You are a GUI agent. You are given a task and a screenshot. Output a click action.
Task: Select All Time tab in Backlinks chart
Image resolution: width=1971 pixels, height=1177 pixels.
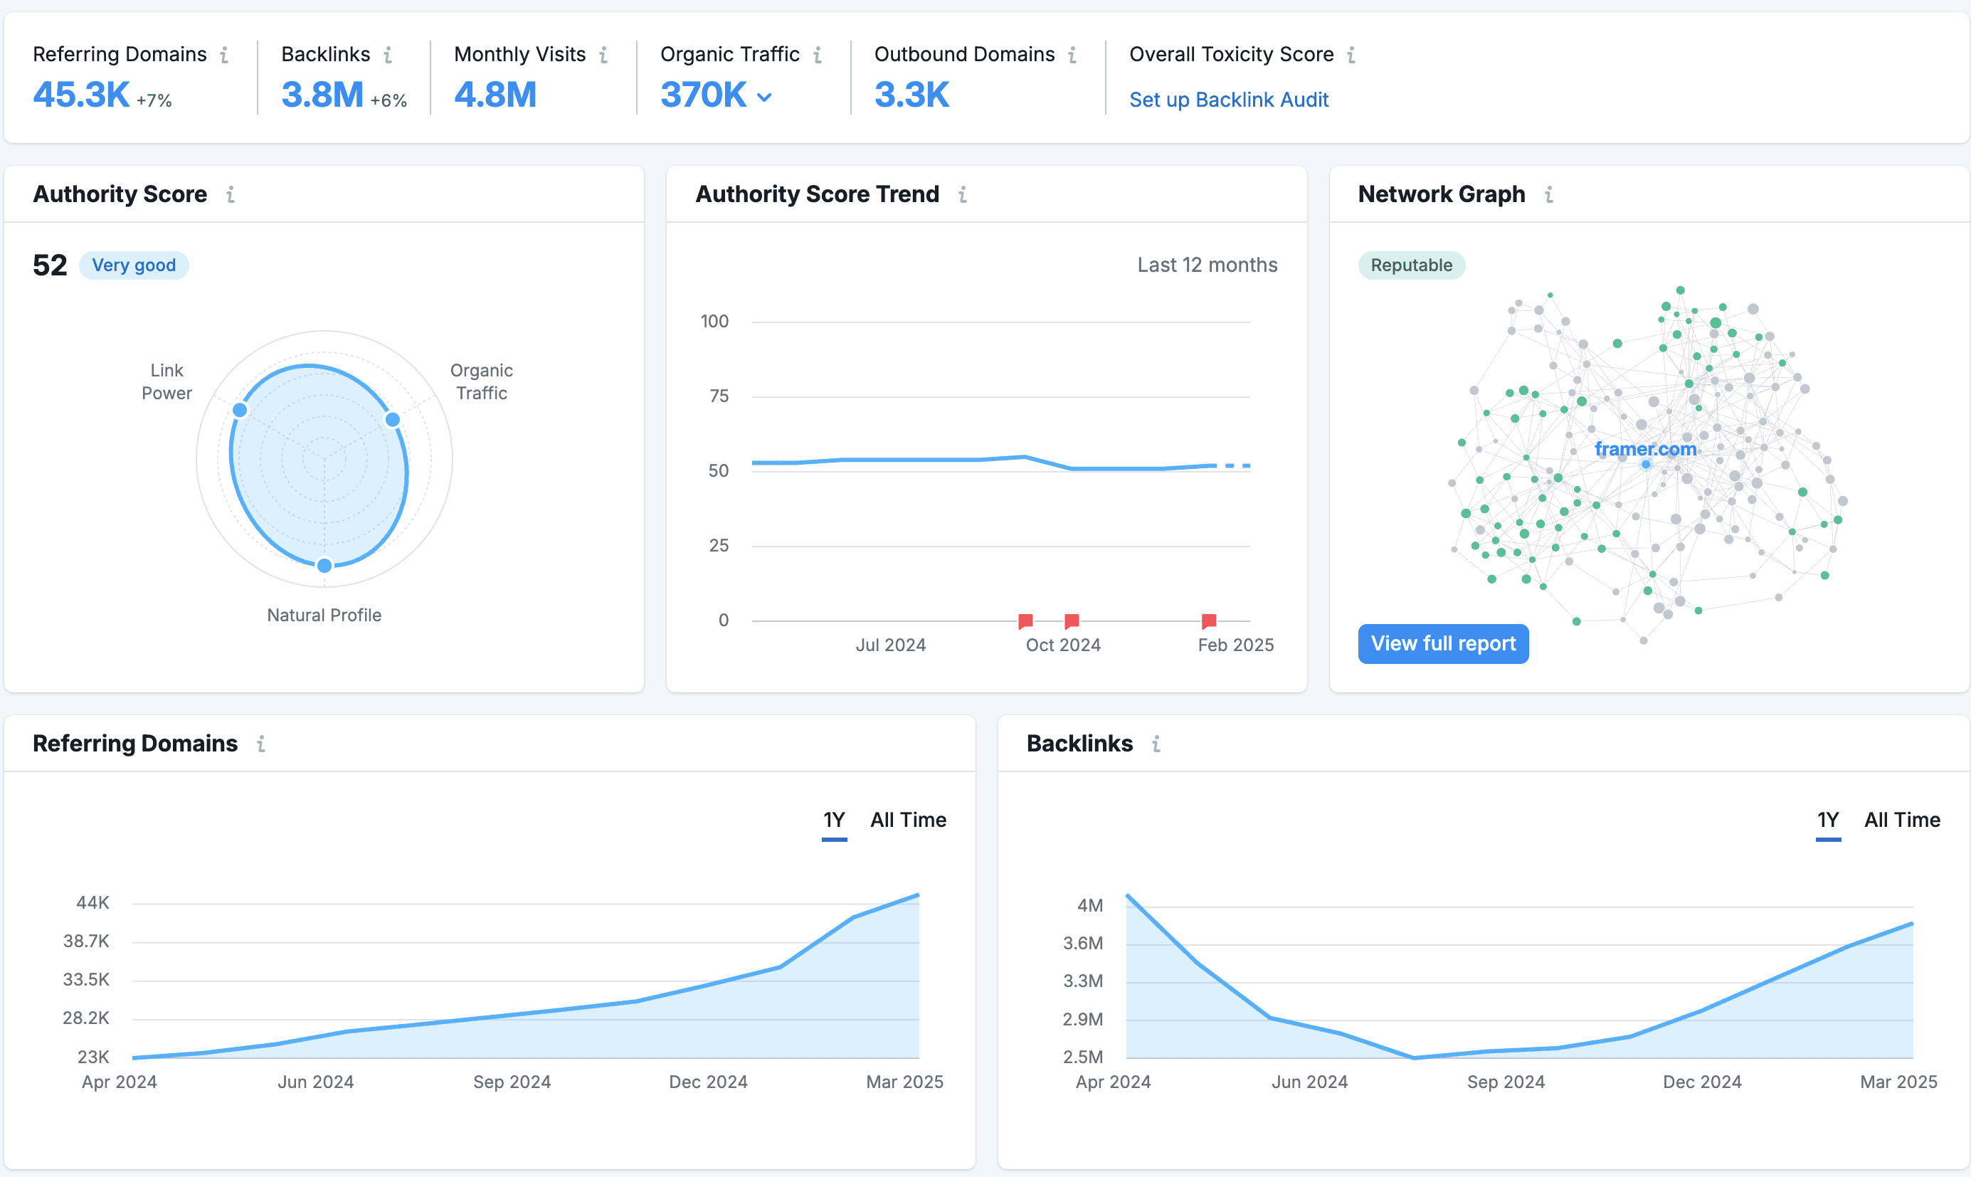point(1902,820)
